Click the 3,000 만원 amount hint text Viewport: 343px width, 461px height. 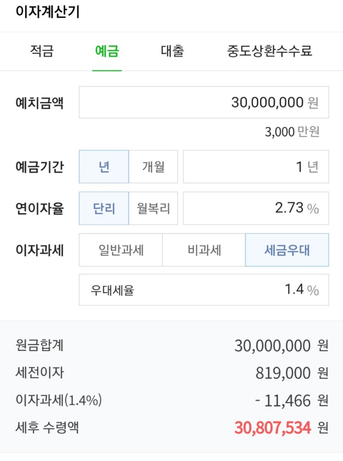pyautogui.click(x=292, y=132)
